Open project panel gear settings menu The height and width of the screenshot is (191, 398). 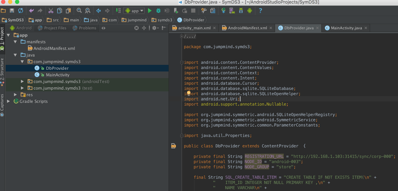click(x=155, y=28)
